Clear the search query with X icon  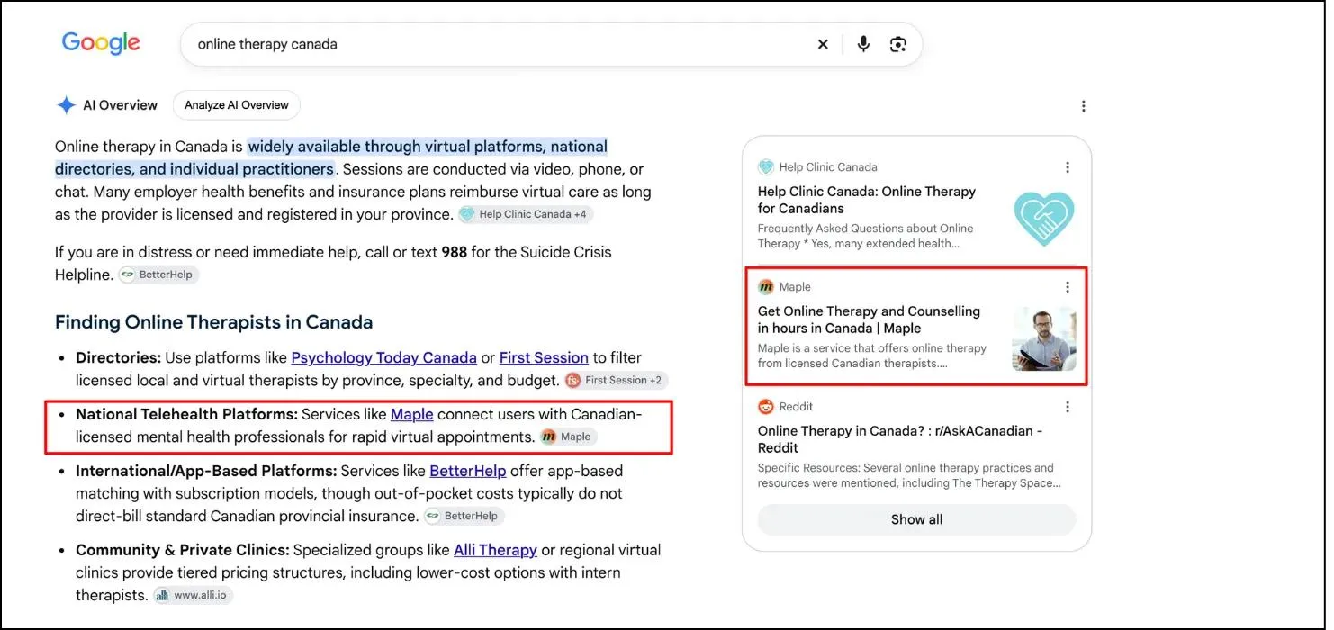pos(823,44)
